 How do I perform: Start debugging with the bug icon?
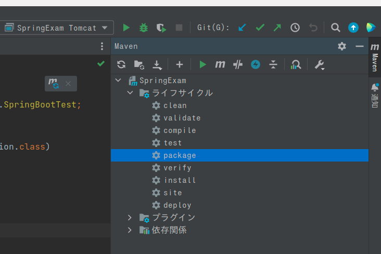(143, 28)
